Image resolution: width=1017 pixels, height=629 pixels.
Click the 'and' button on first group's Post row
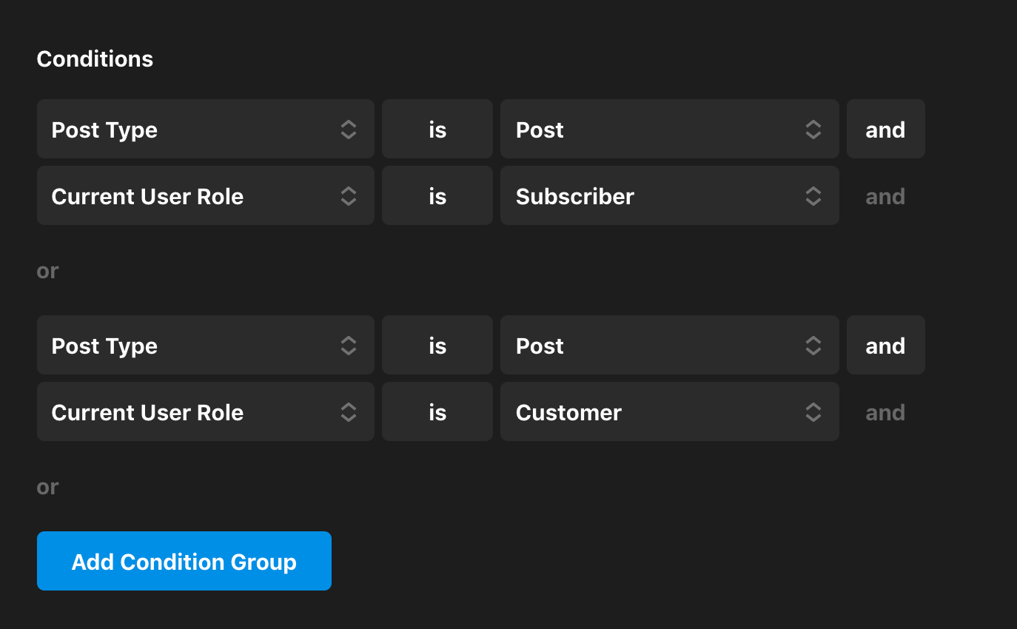(x=885, y=129)
